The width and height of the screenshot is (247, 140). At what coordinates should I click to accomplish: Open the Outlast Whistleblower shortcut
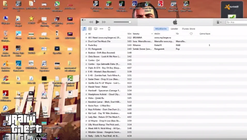tap(122, 6)
